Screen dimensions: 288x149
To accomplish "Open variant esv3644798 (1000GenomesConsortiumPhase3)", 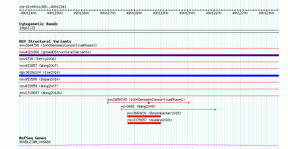I will [x=58, y=45].
